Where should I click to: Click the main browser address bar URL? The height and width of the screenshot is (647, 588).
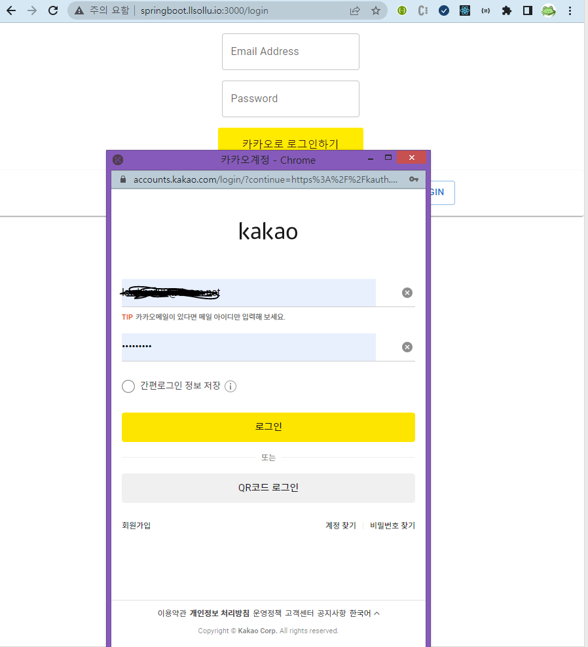coord(204,10)
